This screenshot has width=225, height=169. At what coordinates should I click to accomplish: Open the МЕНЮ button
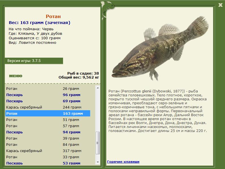coord(16,76)
